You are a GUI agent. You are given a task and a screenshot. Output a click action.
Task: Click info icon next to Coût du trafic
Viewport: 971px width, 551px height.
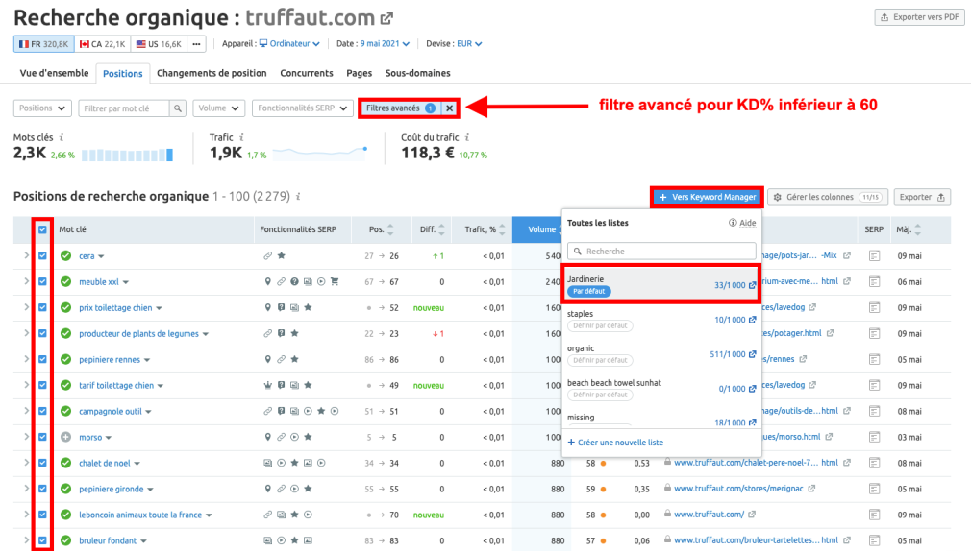[x=467, y=137]
